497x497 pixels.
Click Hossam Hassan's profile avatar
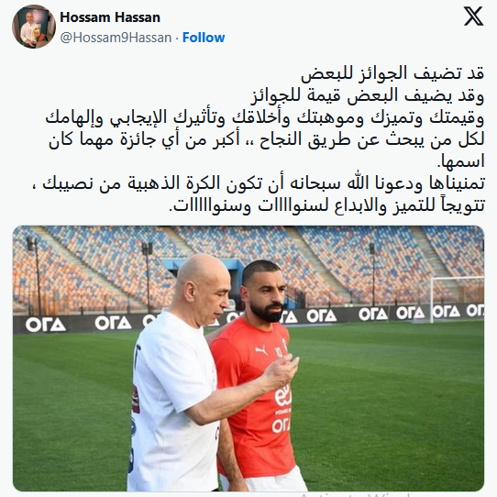tap(34, 27)
